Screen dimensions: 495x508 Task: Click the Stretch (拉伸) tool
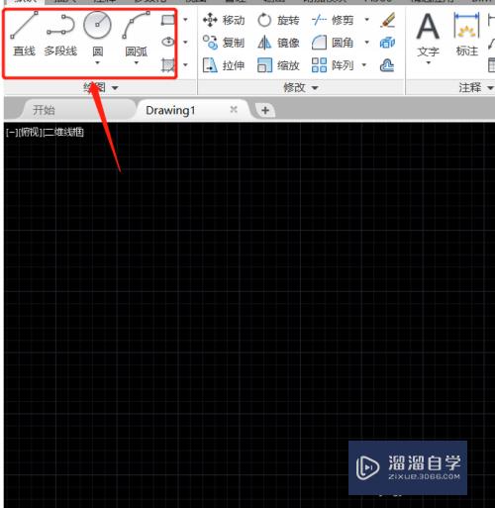[x=224, y=65]
